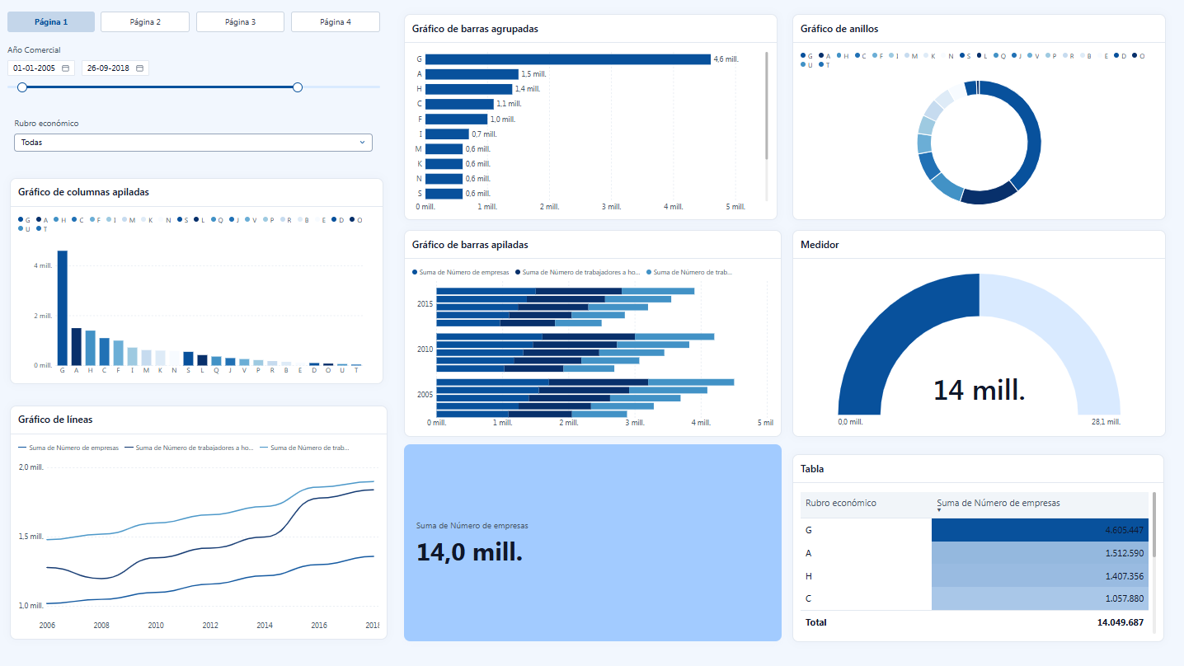Click the G legend entry in the Gráfico de anillos

point(807,56)
